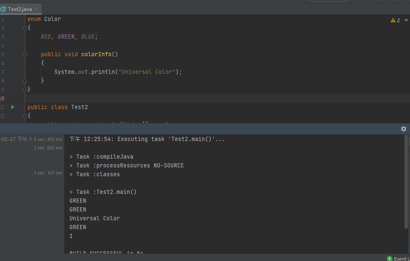
Task: Click the fold end marker on line 8
Action: 25,81
